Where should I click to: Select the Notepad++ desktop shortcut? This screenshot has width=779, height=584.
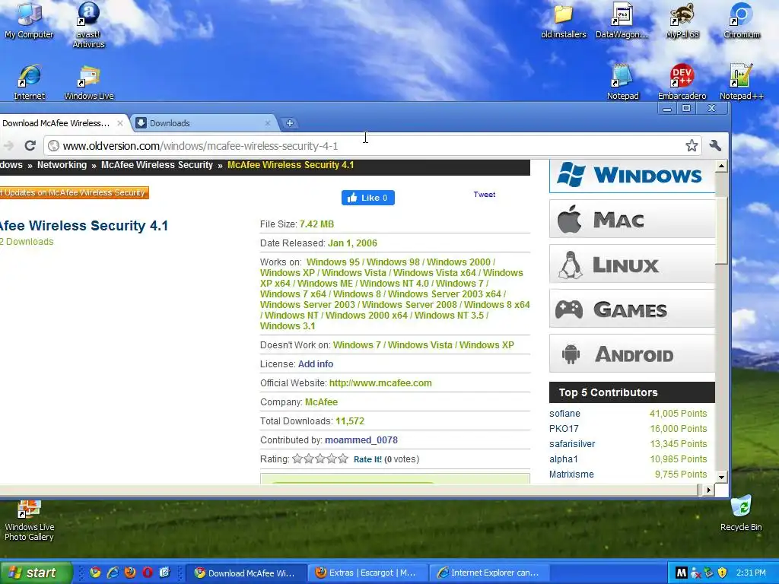point(741,82)
